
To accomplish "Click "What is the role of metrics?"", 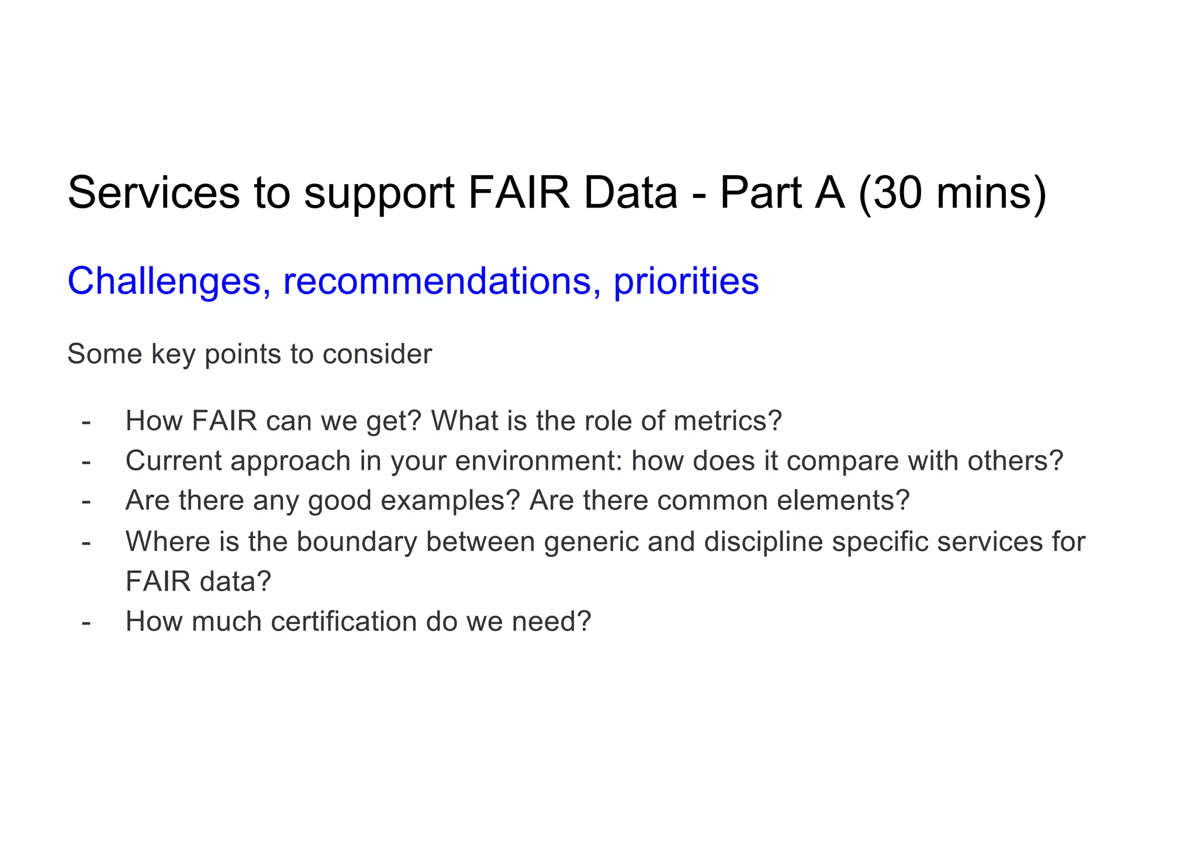I will tap(606, 421).
